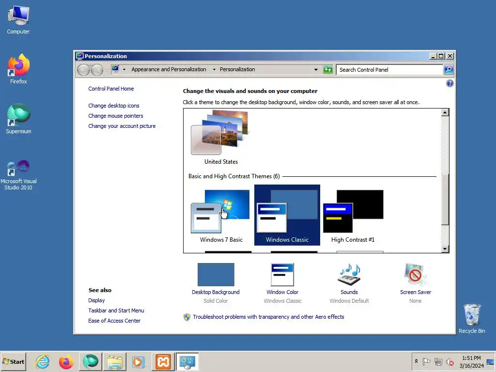Open the Recycle Bin on the desktop
The image size is (496, 372).
click(x=472, y=319)
